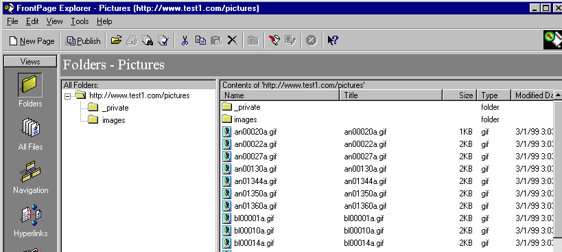Select file bl00010a.gif in Name column
562x252 pixels.
click(x=254, y=231)
